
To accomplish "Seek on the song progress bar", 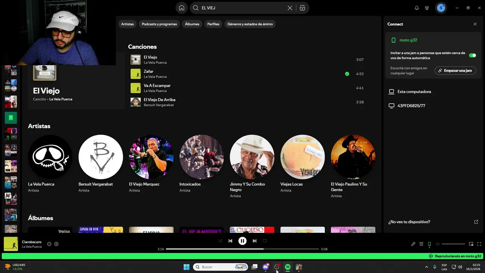I will pyautogui.click(x=242, y=249).
